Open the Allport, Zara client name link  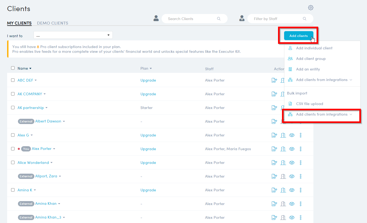click(x=46, y=176)
